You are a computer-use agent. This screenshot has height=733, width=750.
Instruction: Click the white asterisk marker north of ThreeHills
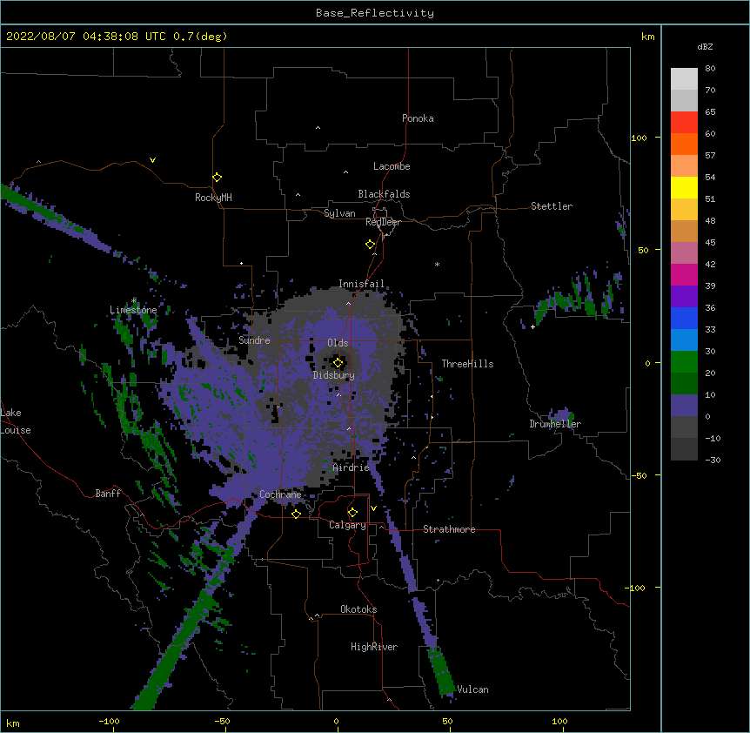(437, 264)
